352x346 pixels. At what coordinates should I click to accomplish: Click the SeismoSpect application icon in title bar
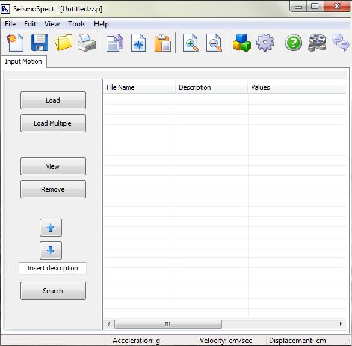point(5,9)
